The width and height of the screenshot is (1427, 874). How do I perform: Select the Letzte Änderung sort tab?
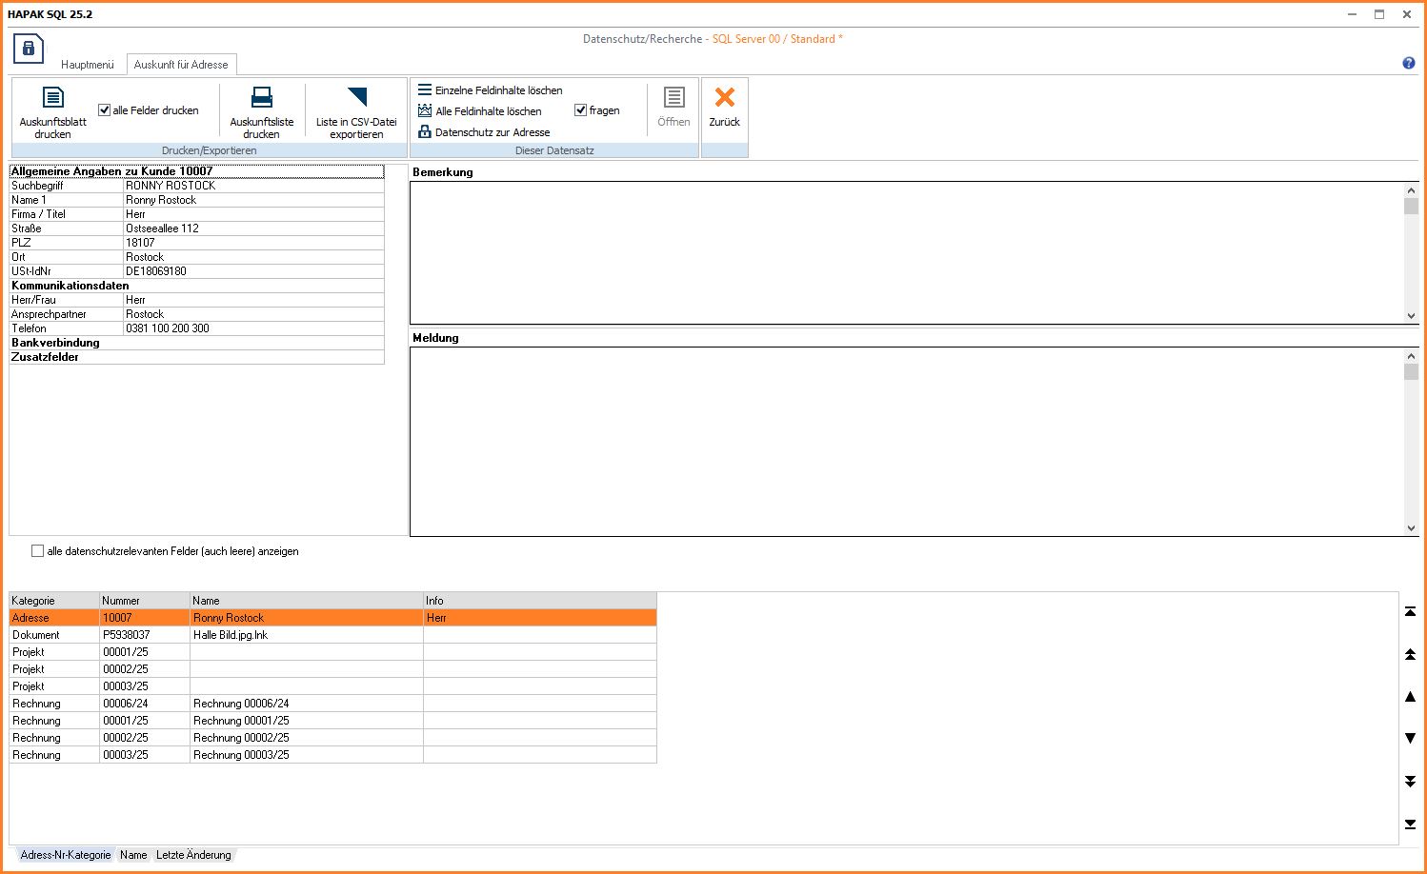click(x=193, y=855)
